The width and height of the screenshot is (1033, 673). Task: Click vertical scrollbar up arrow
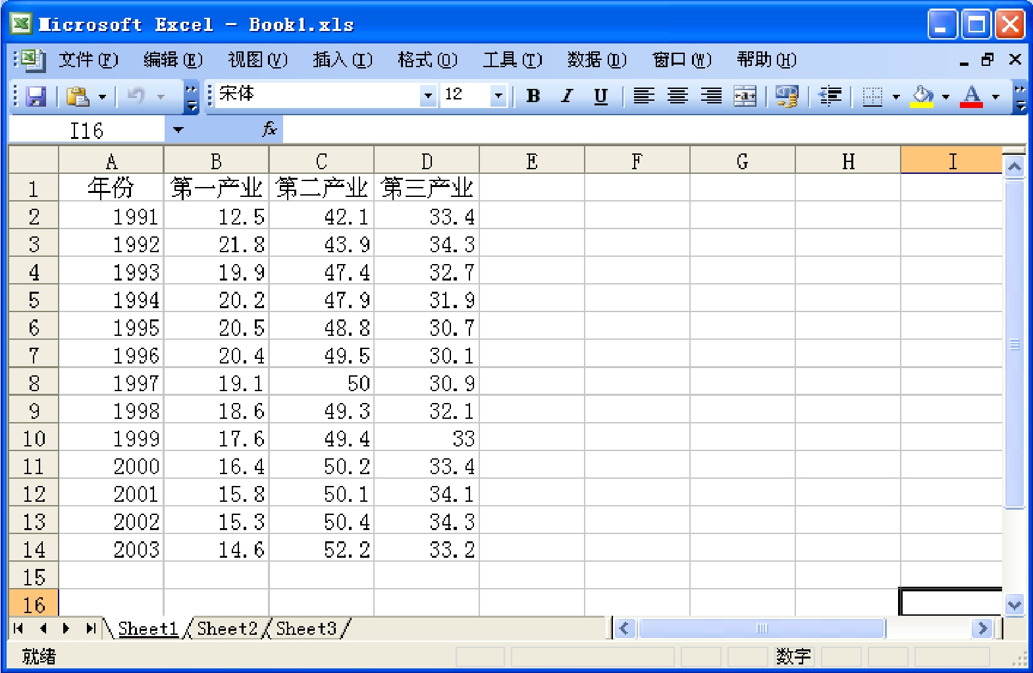click(x=1015, y=167)
